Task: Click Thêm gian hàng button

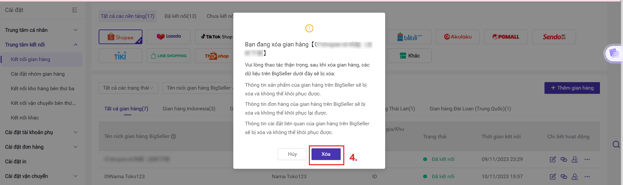Action: point(572,88)
